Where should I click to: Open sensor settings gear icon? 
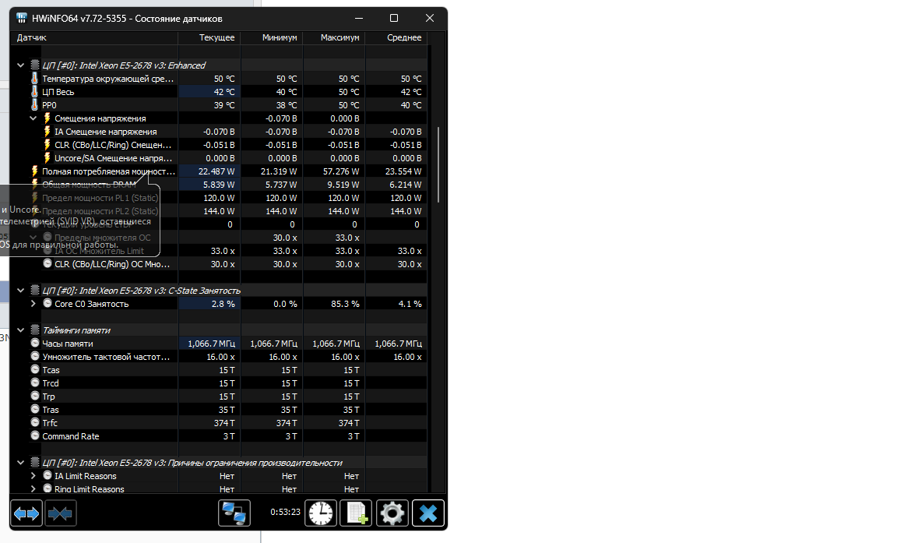392,513
